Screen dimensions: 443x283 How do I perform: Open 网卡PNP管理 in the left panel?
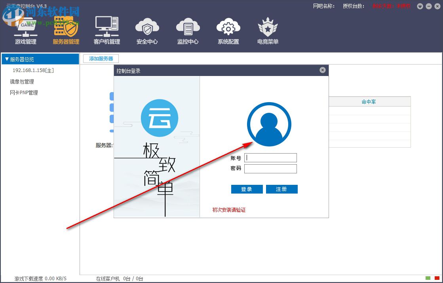24,92
